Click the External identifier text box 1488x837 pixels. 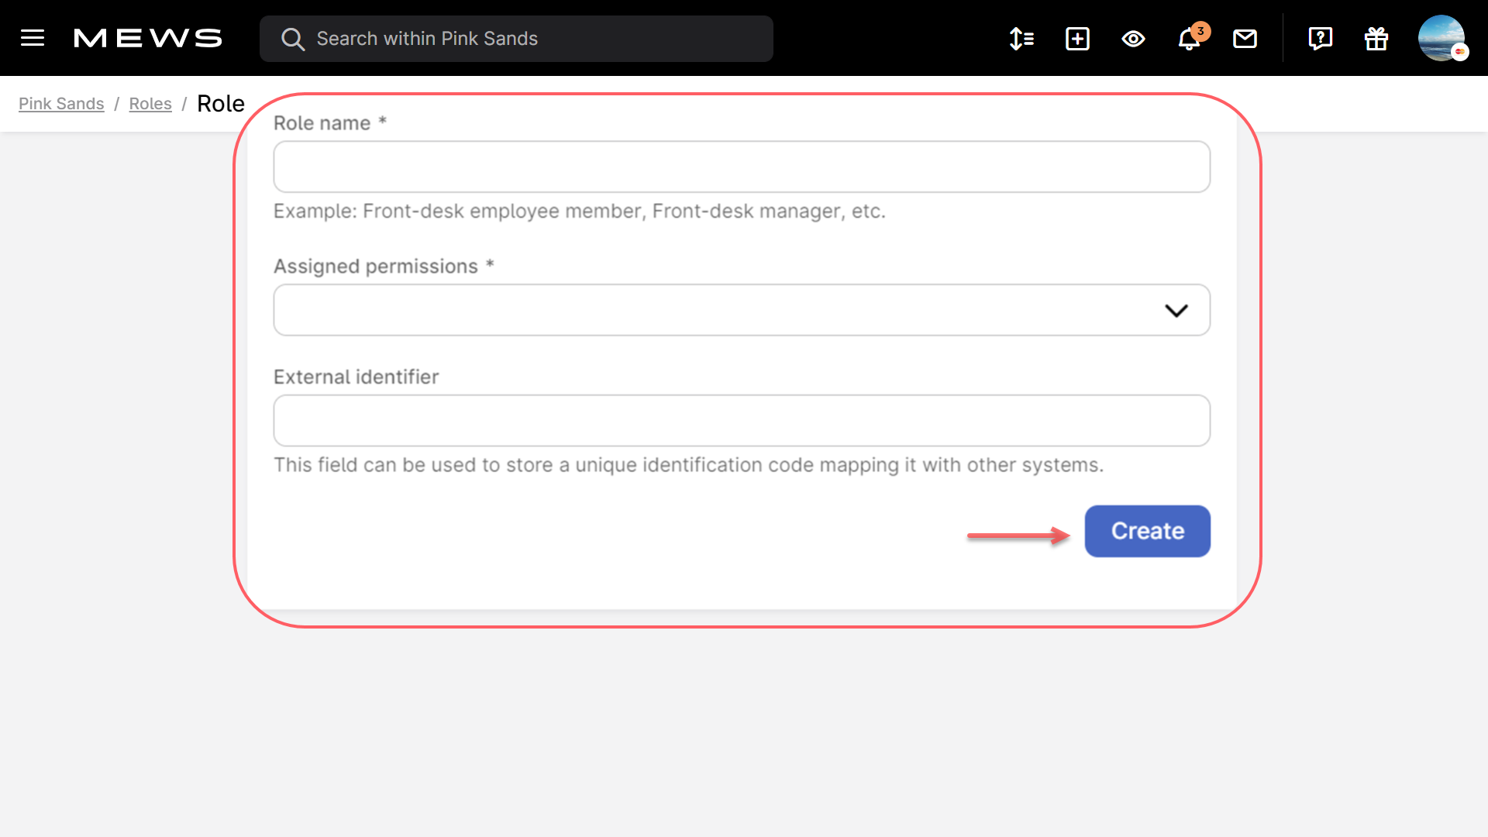(x=741, y=420)
